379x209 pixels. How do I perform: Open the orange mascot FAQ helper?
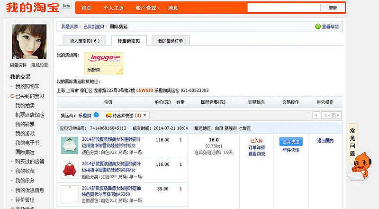[358, 167]
